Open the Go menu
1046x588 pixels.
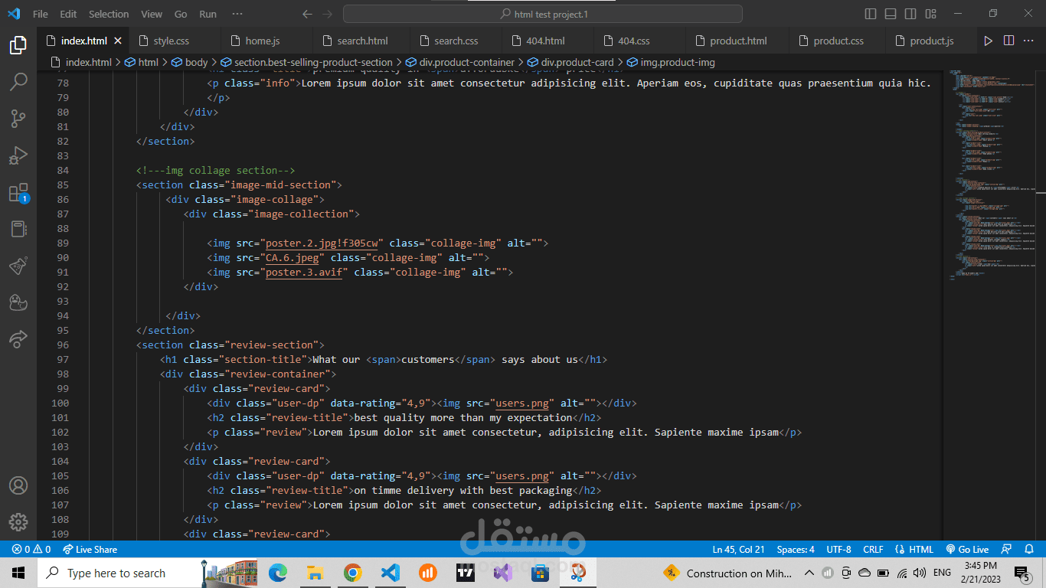(x=181, y=14)
